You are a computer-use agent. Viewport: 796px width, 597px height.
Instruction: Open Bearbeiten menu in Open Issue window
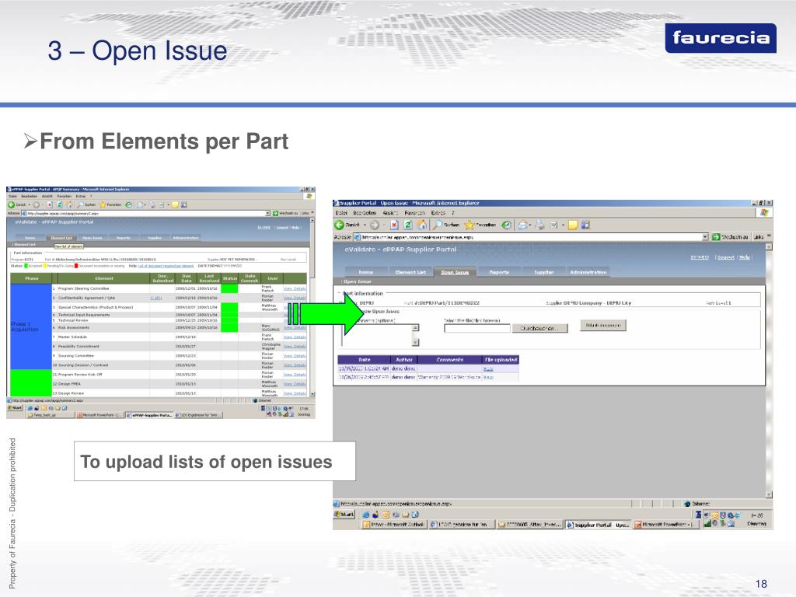click(365, 213)
